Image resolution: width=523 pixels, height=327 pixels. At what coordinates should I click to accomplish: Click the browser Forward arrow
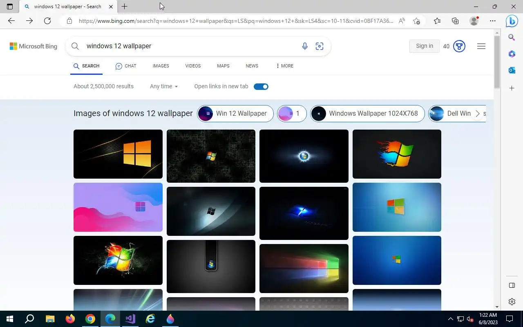click(x=29, y=21)
